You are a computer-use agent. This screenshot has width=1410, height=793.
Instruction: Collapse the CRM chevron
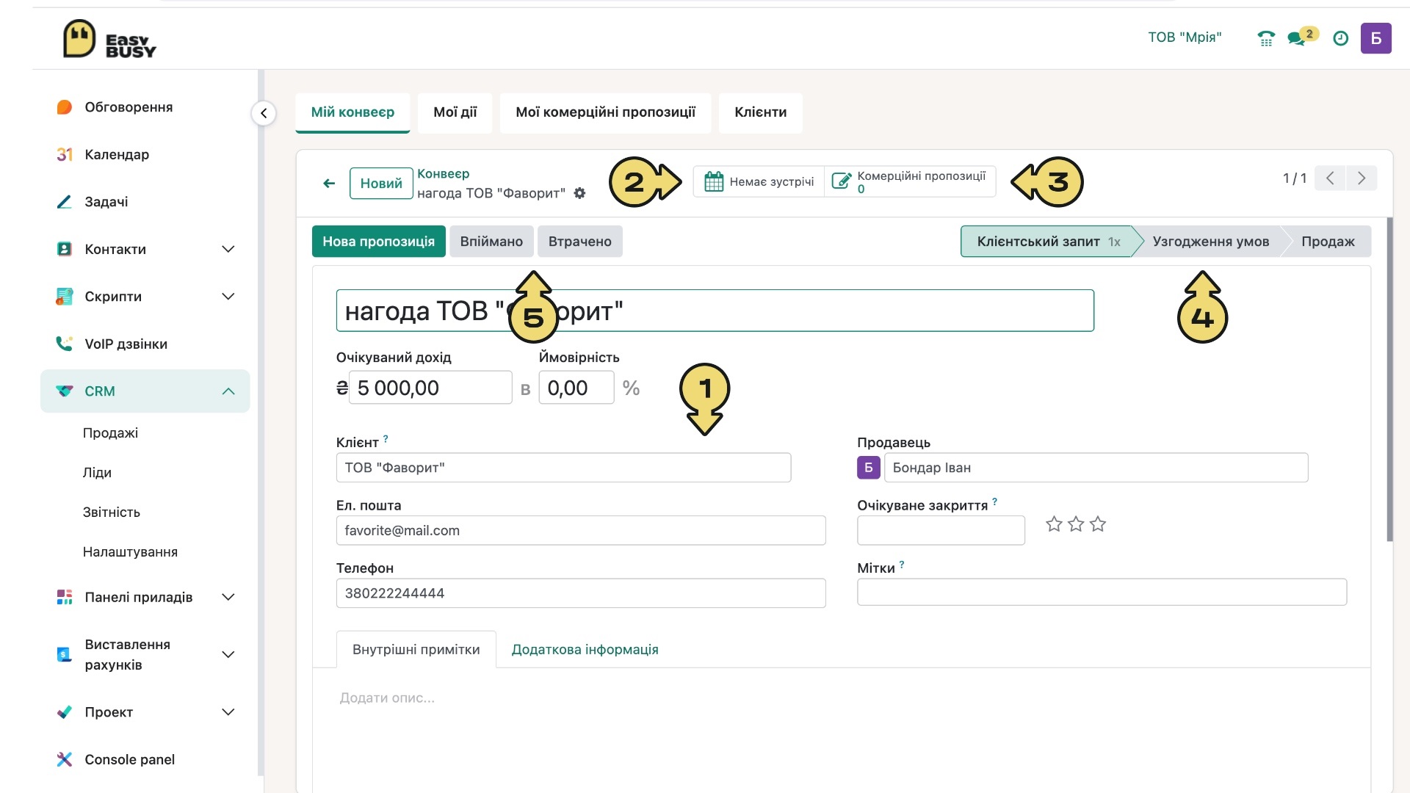click(x=228, y=391)
